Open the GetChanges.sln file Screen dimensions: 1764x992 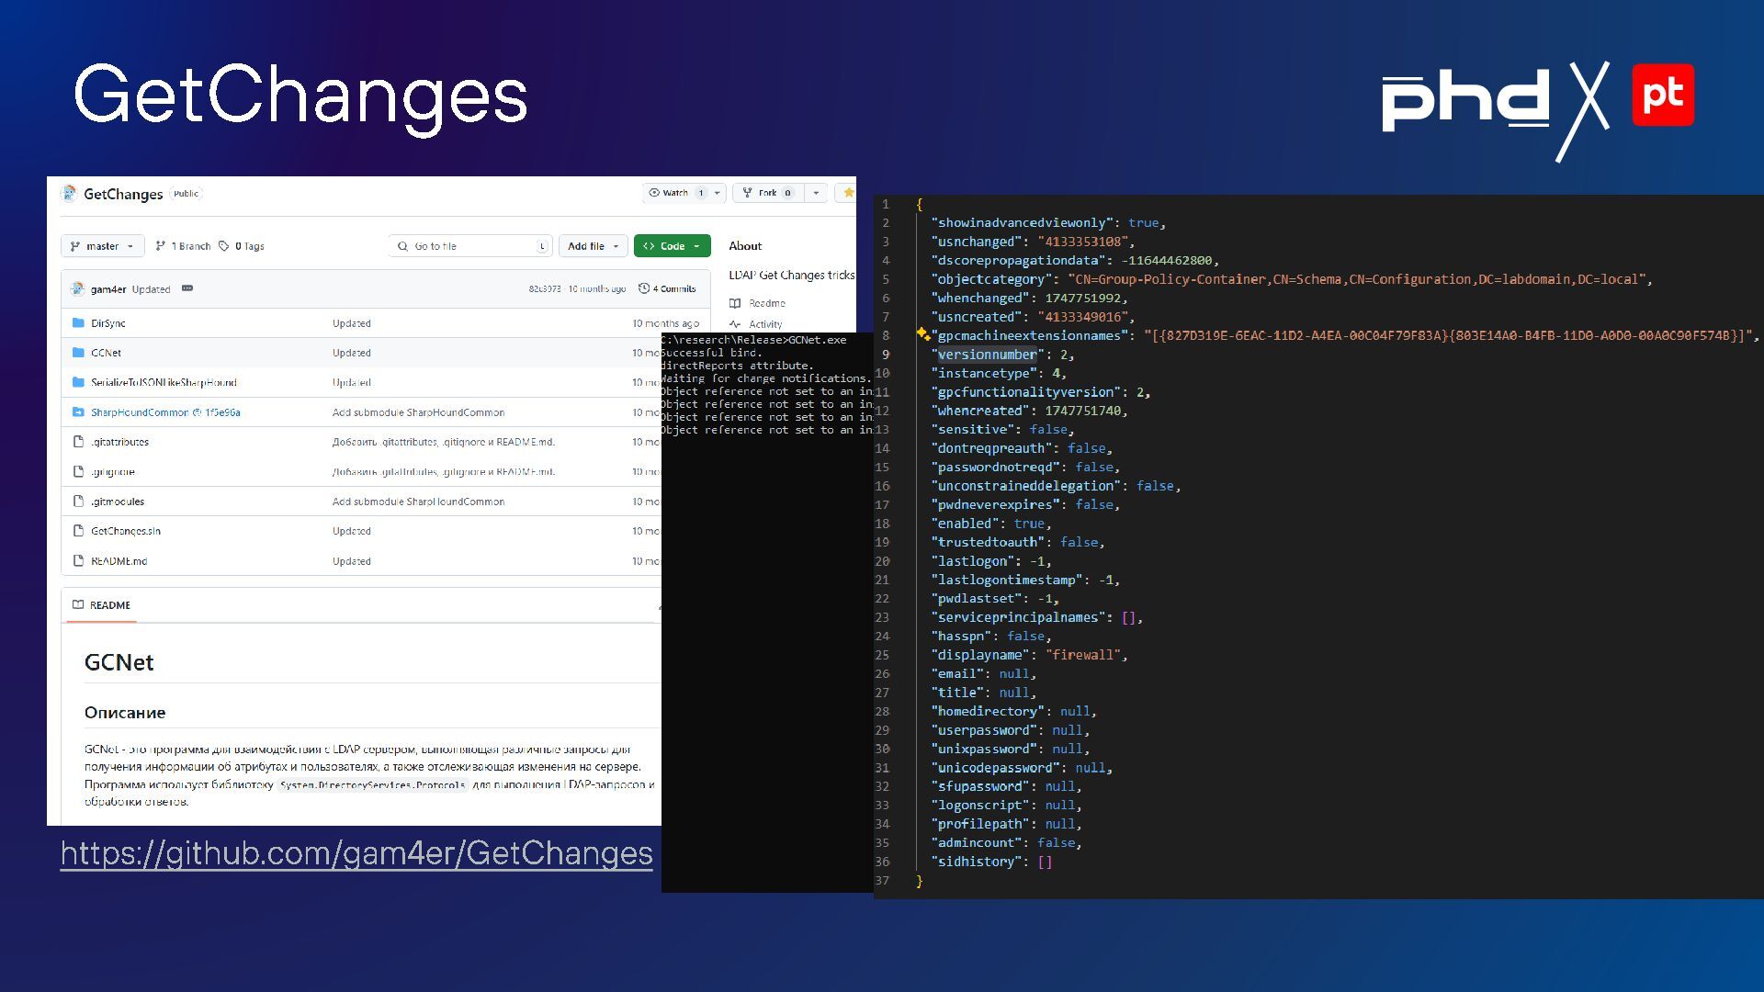pyautogui.click(x=126, y=531)
